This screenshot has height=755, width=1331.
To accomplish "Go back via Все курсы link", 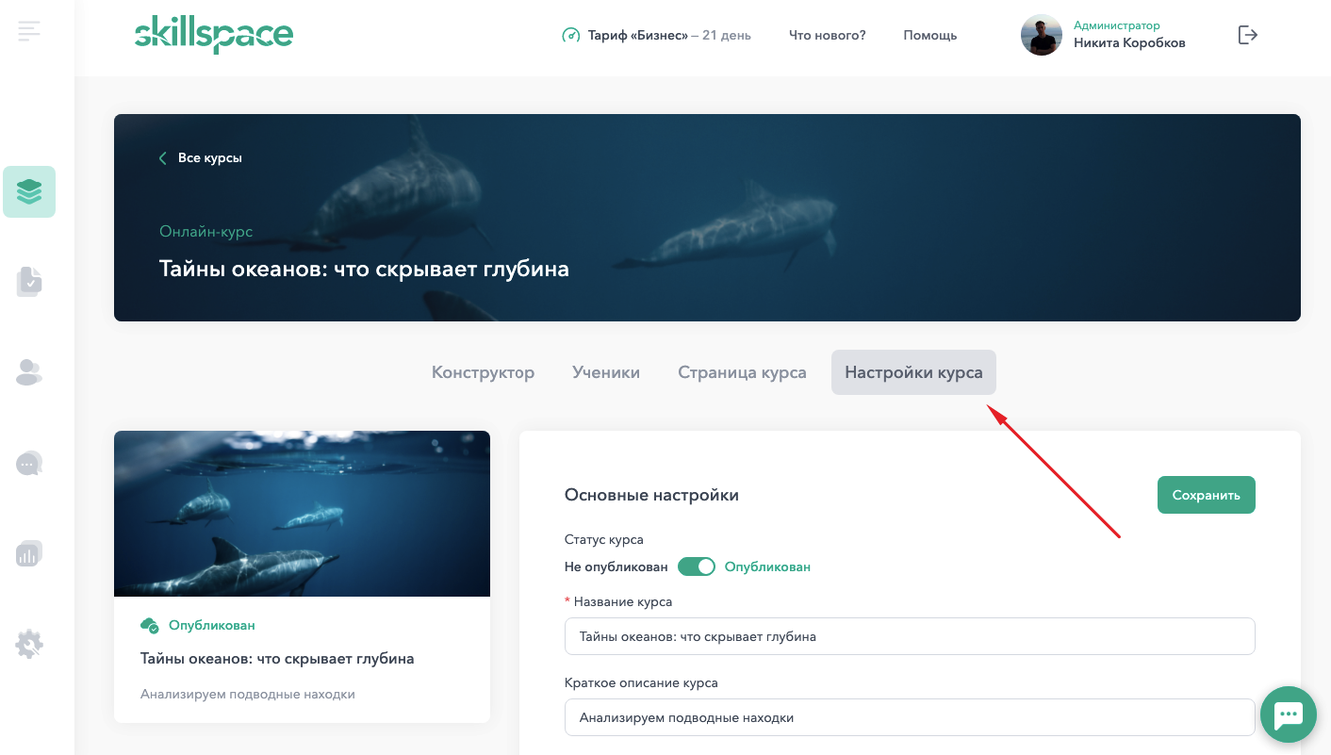I will tap(210, 158).
